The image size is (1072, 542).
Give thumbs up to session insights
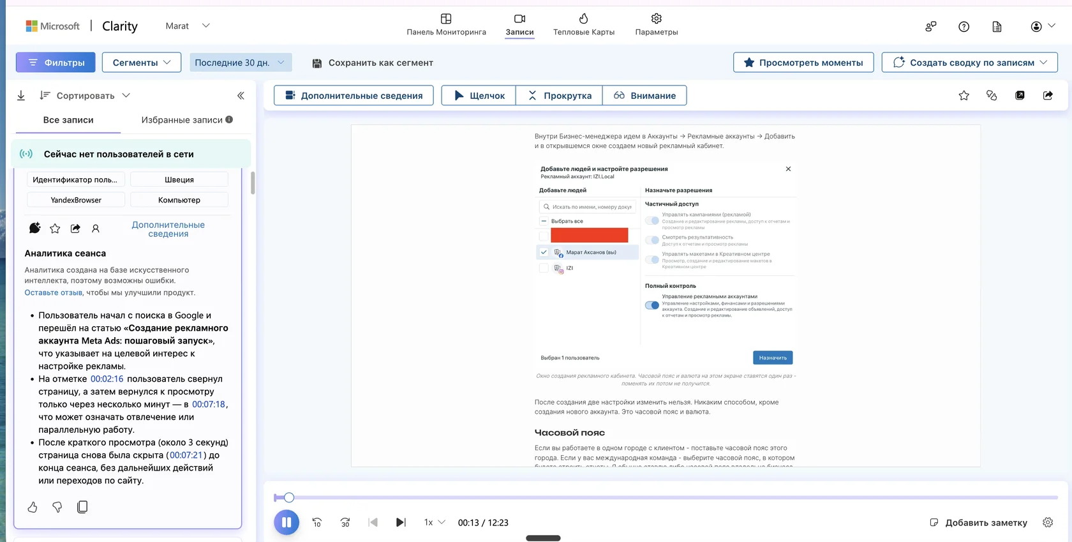[x=33, y=507]
